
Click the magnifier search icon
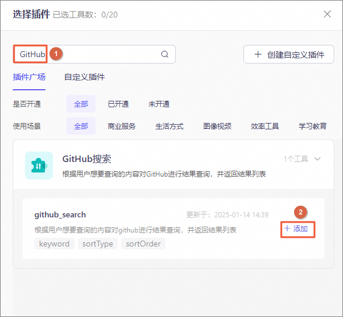point(164,54)
